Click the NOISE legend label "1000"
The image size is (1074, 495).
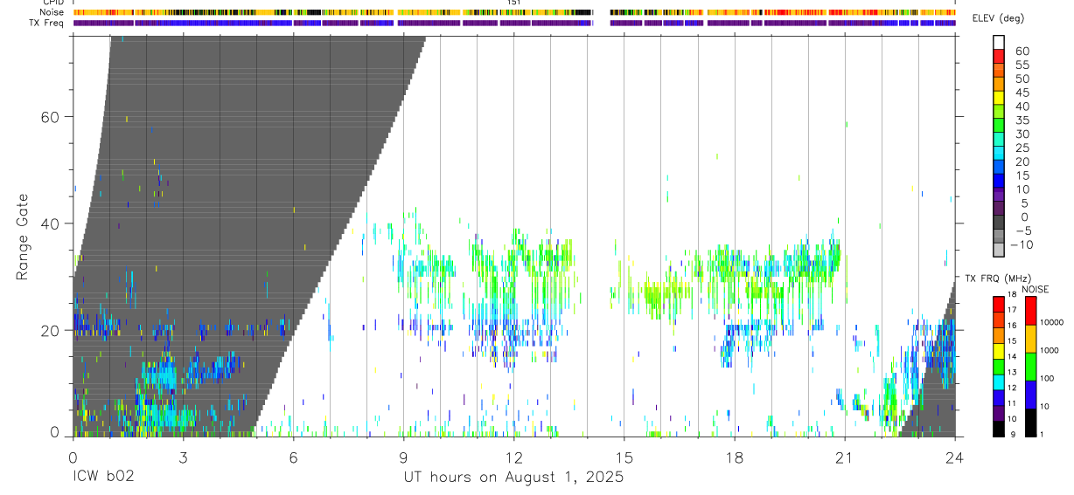pyautogui.click(x=1048, y=350)
